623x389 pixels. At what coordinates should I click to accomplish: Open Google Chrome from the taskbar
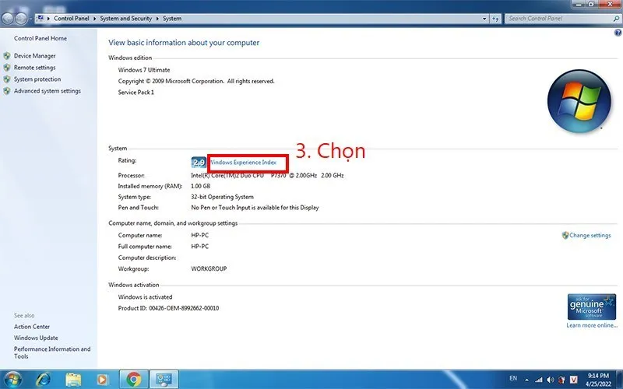133,379
